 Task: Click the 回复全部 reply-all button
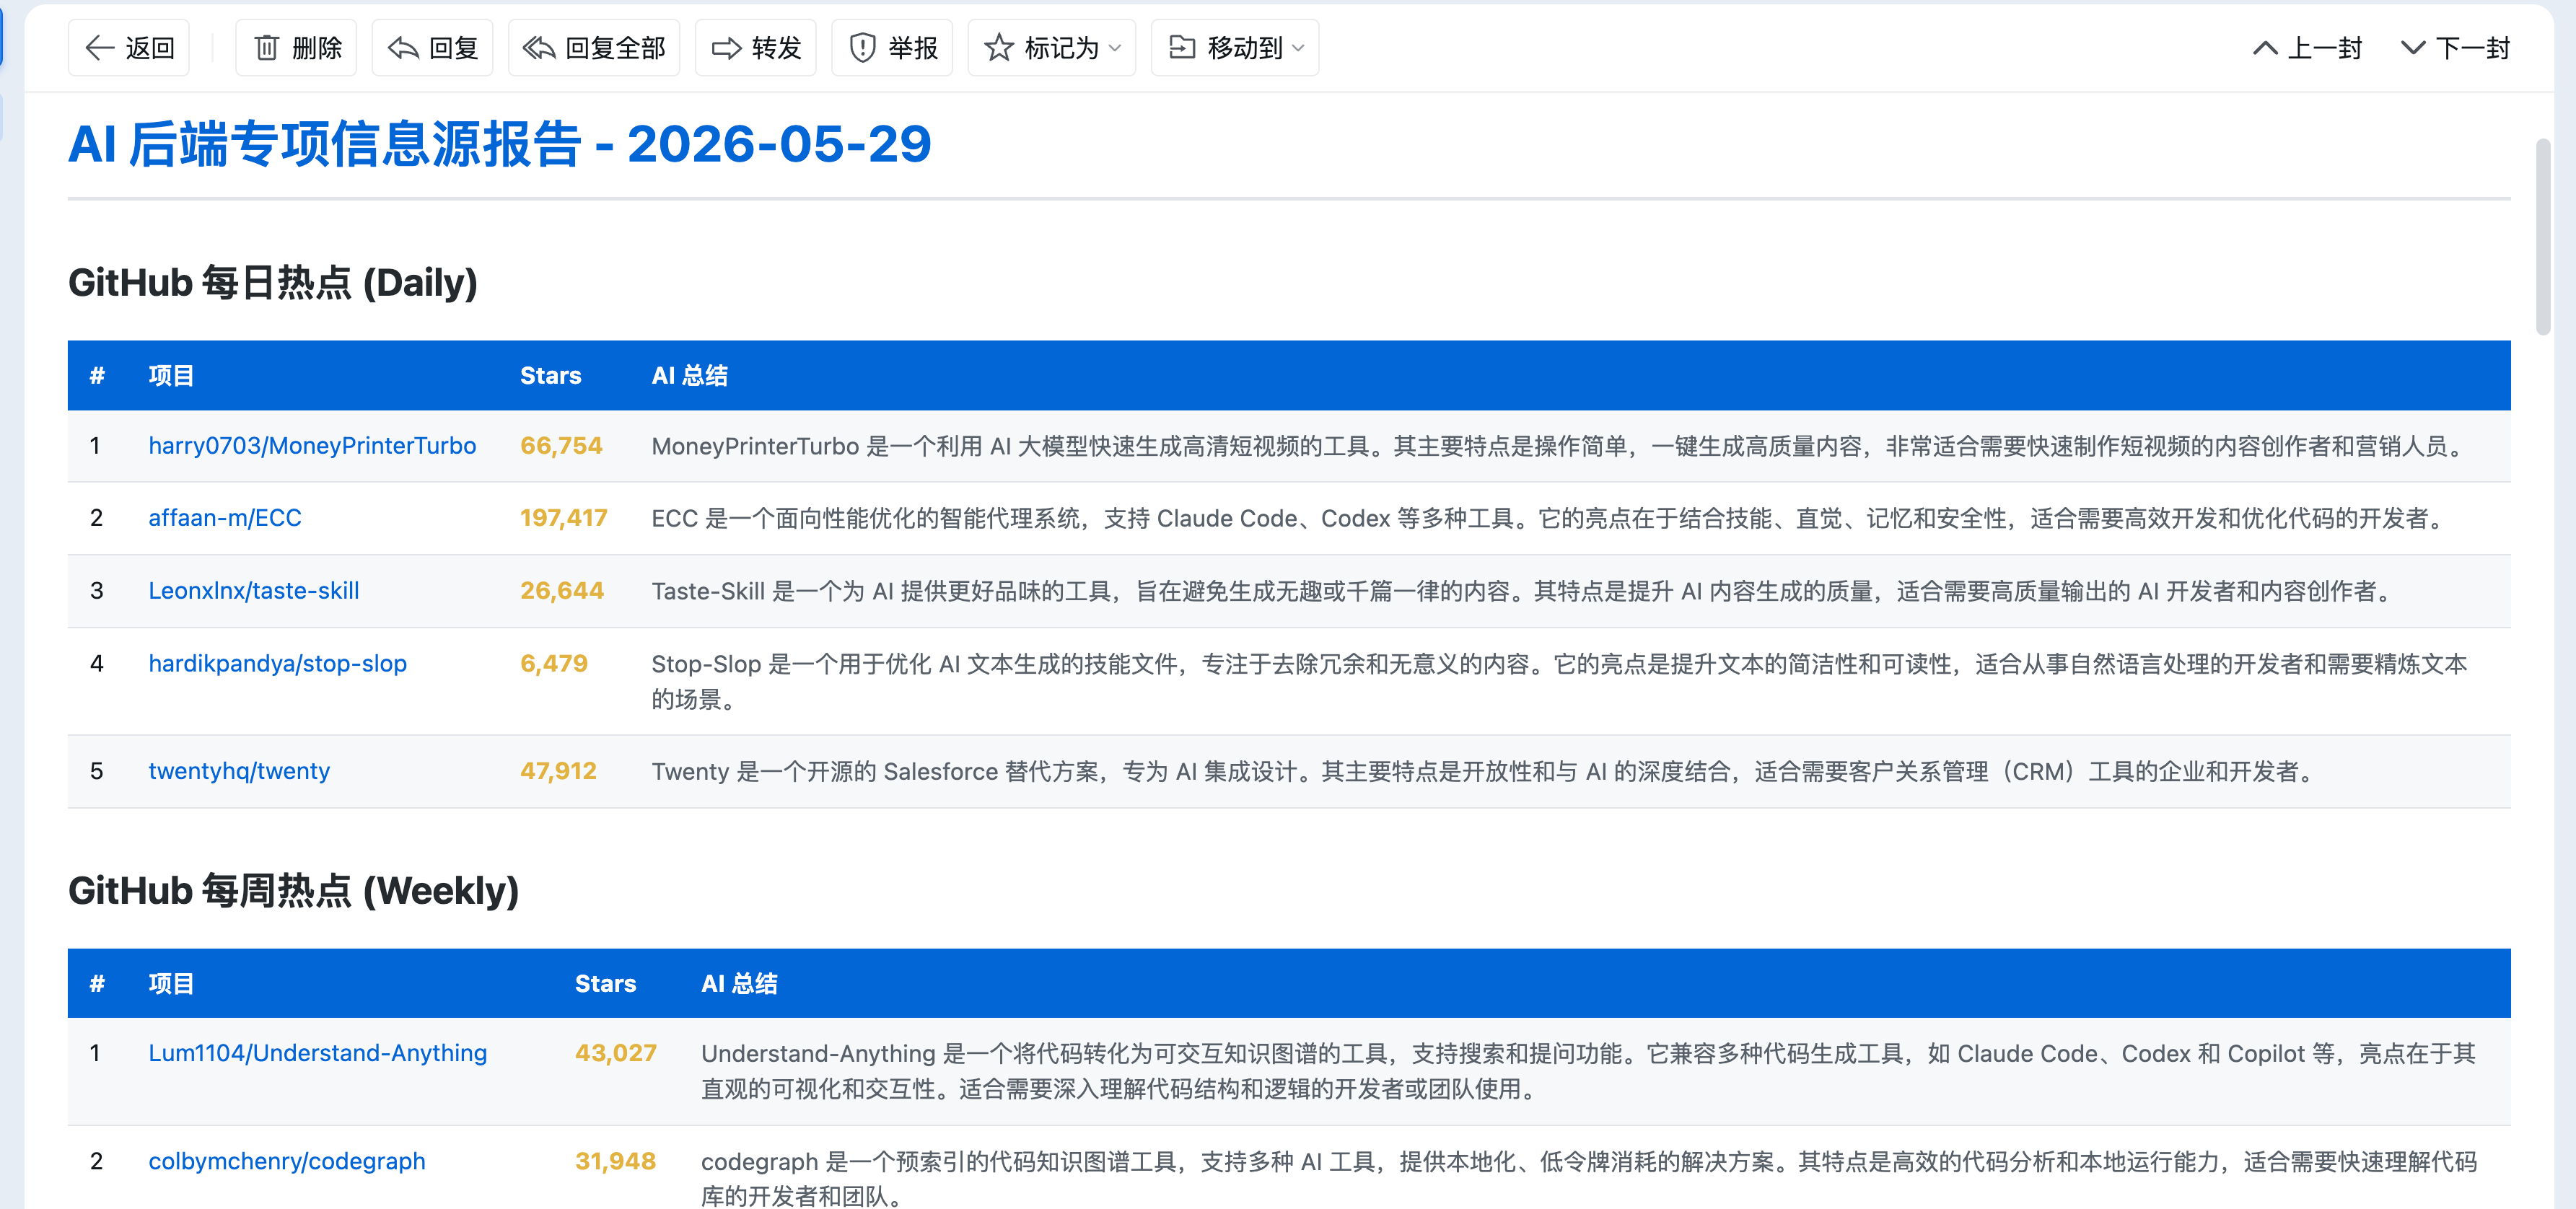click(x=594, y=48)
